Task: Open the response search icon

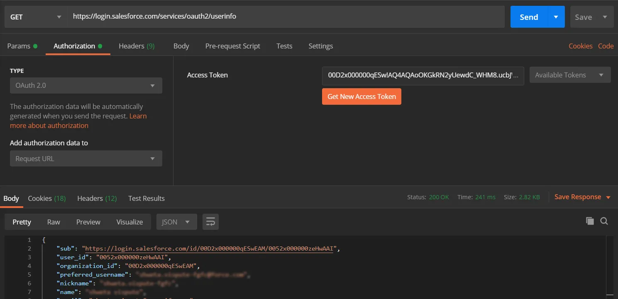Action: point(604,221)
